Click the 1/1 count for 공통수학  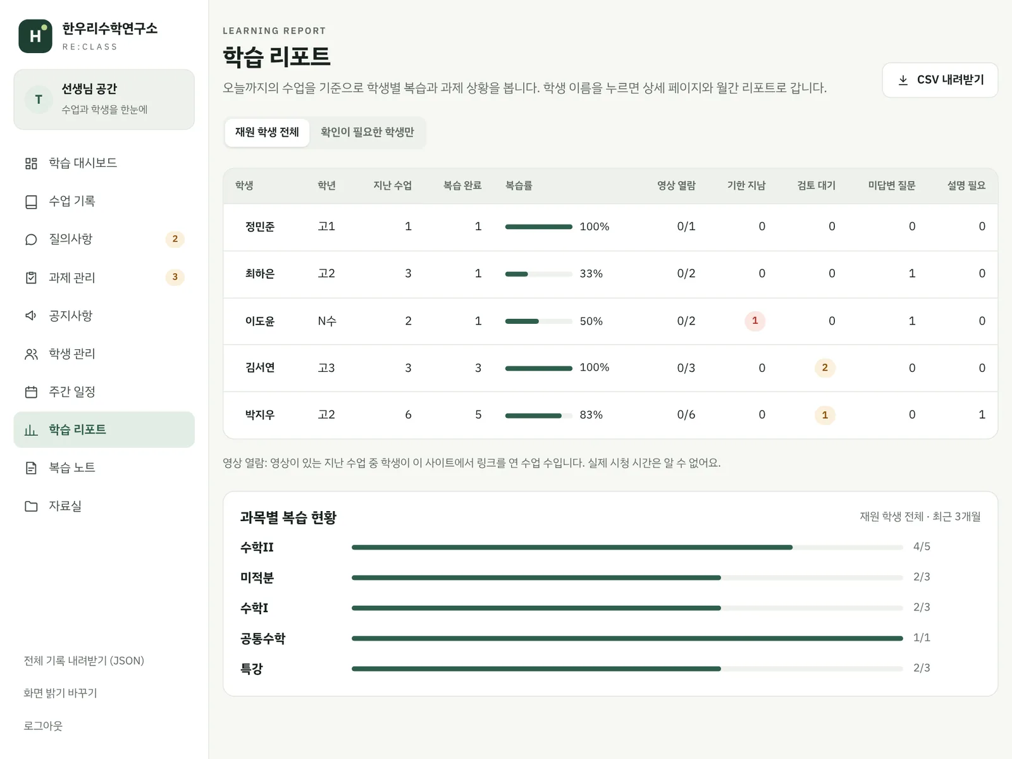point(922,638)
